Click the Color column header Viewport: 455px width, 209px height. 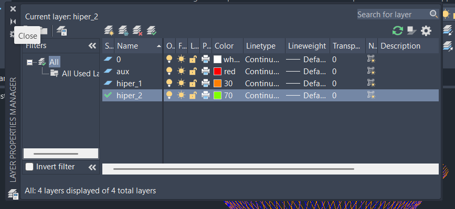point(228,46)
